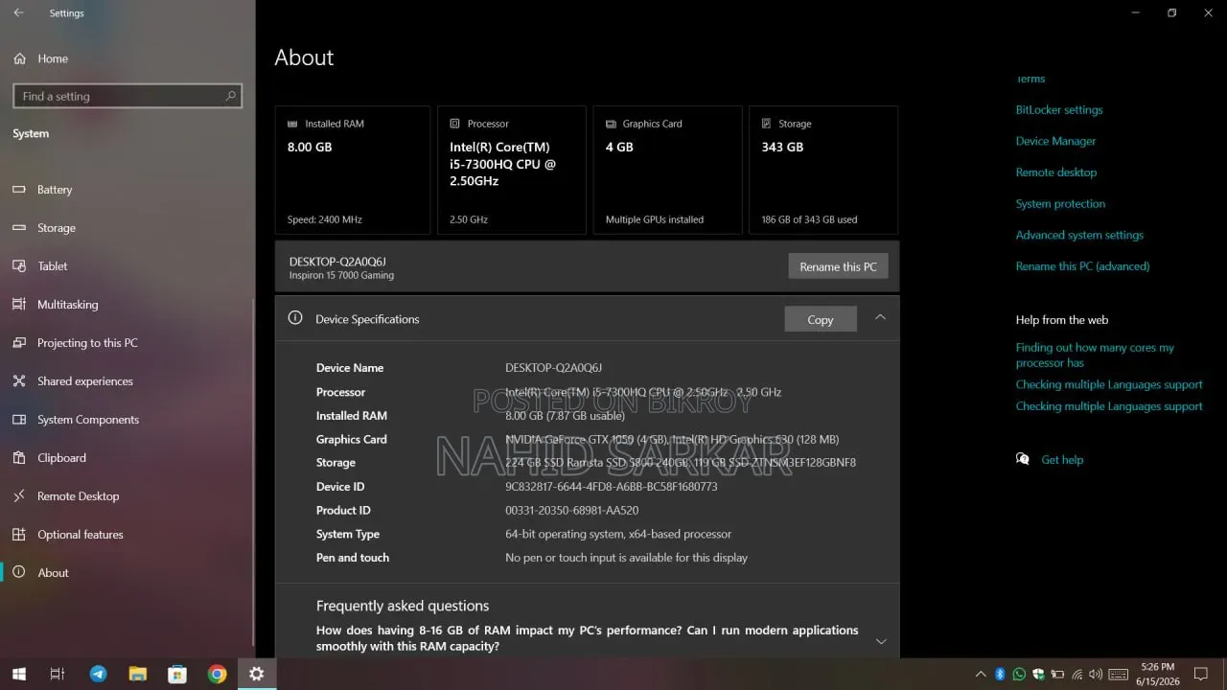
Task: Select Remote Desktop in the sidebar
Action: point(66,496)
